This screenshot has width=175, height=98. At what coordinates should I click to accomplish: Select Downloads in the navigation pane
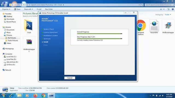click(10, 19)
